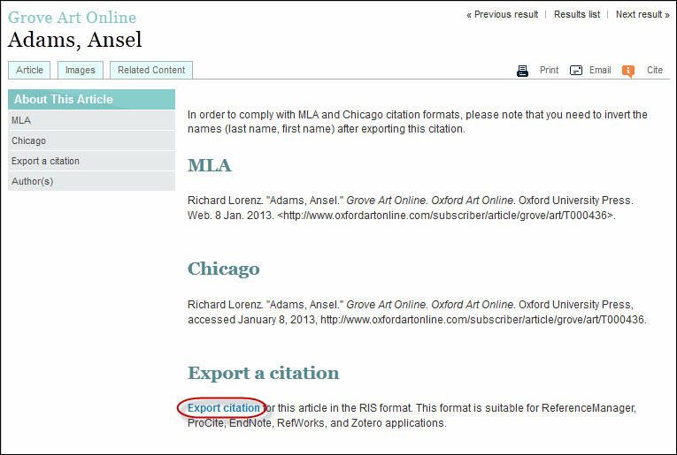Click the printer icon
The height and width of the screenshot is (455, 677).
coord(522,71)
